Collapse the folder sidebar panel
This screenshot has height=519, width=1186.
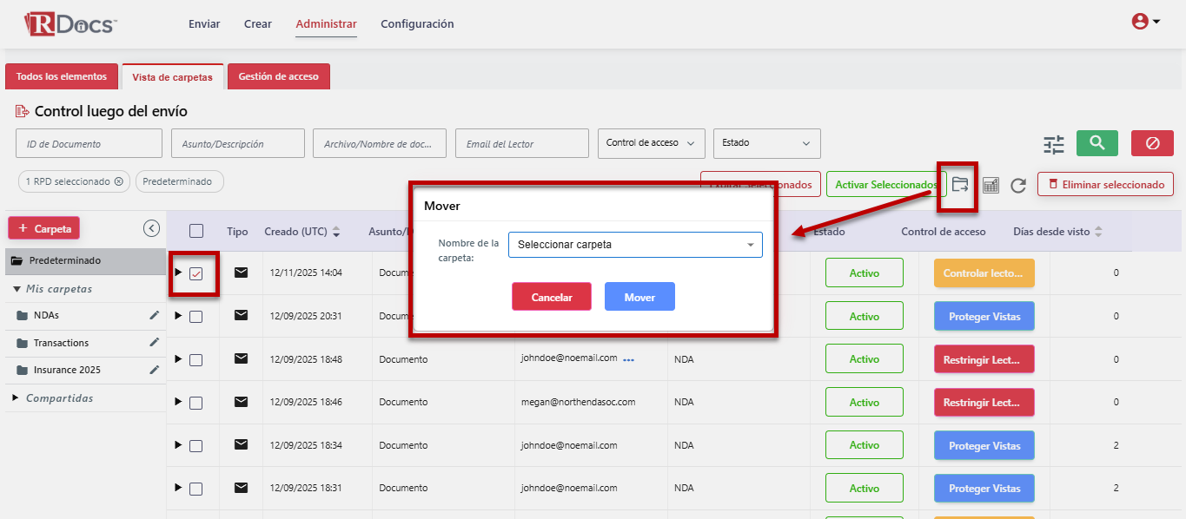pos(151,228)
